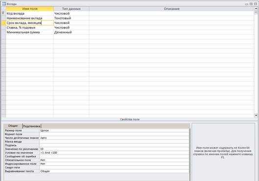Open data type Числовой for Код вклада

pos(71,13)
